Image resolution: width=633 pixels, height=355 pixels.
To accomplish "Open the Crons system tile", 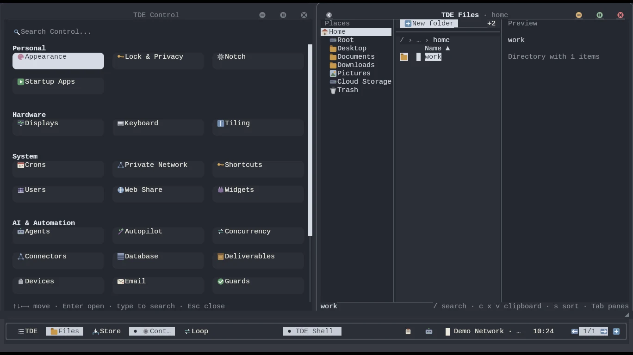I will [x=58, y=169].
